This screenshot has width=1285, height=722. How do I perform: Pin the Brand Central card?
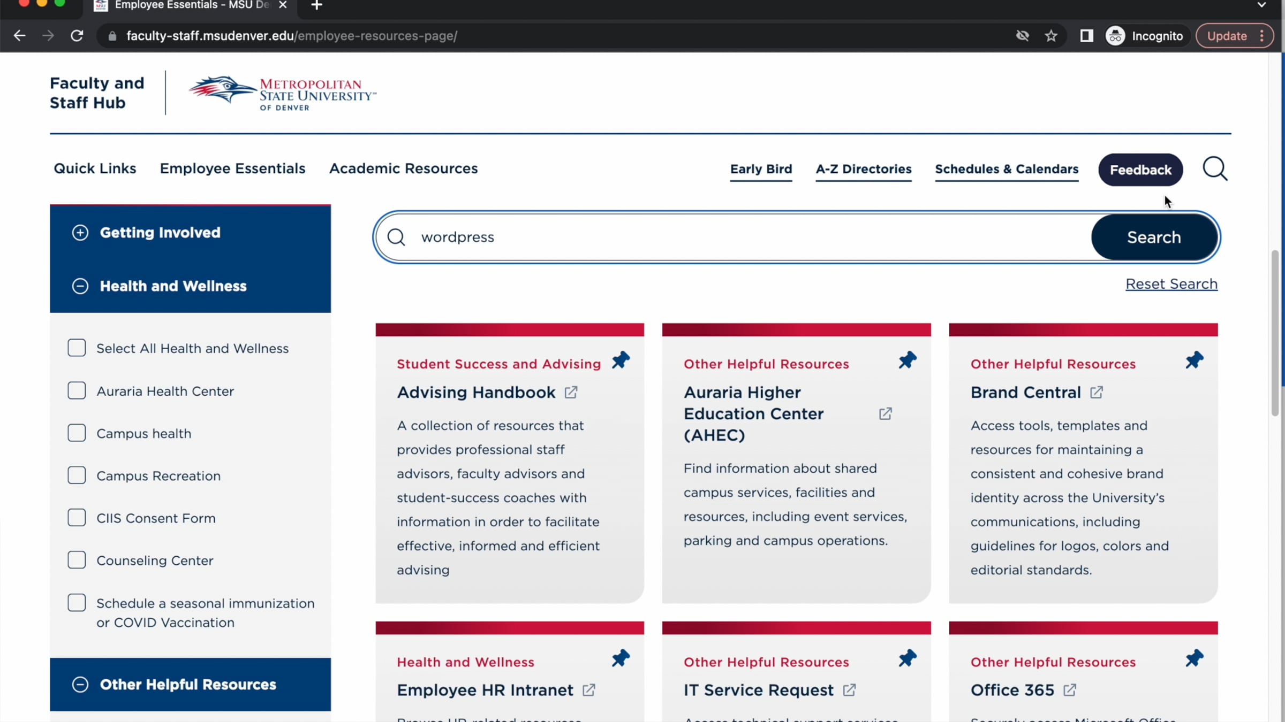click(1195, 360)
